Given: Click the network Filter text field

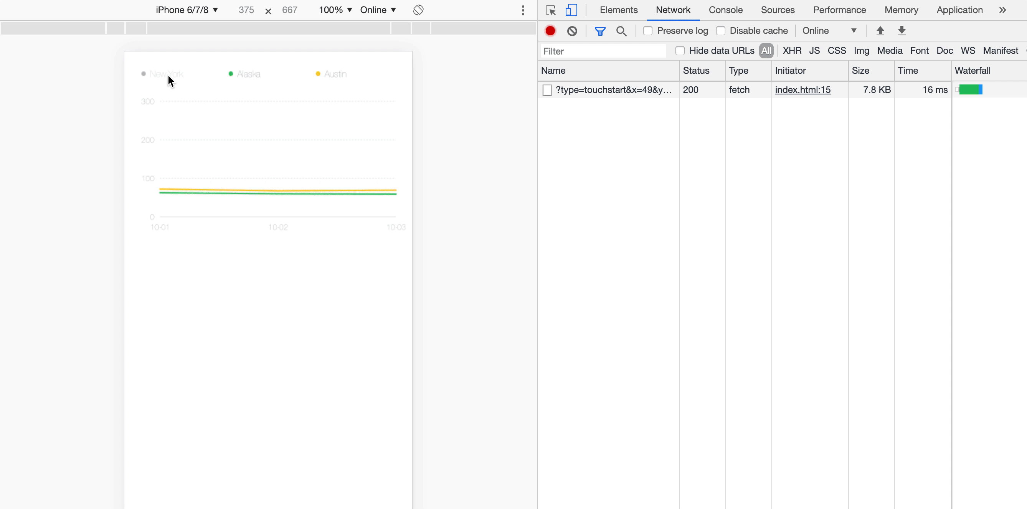Looking at the screenshot, I should pyautogui.click(x=603, y=51).
